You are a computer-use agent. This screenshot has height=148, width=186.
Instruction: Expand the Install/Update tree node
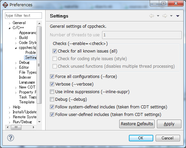(9, 113)
